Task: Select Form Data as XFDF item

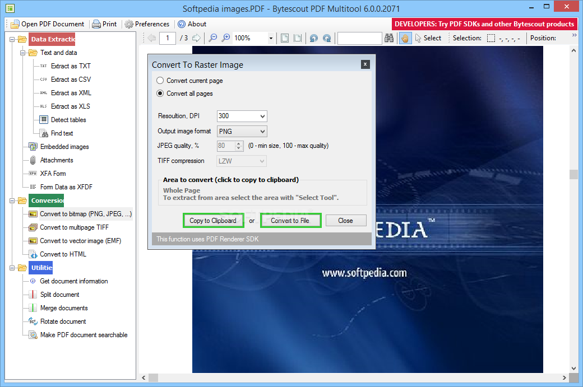Action: pos(66,187)
